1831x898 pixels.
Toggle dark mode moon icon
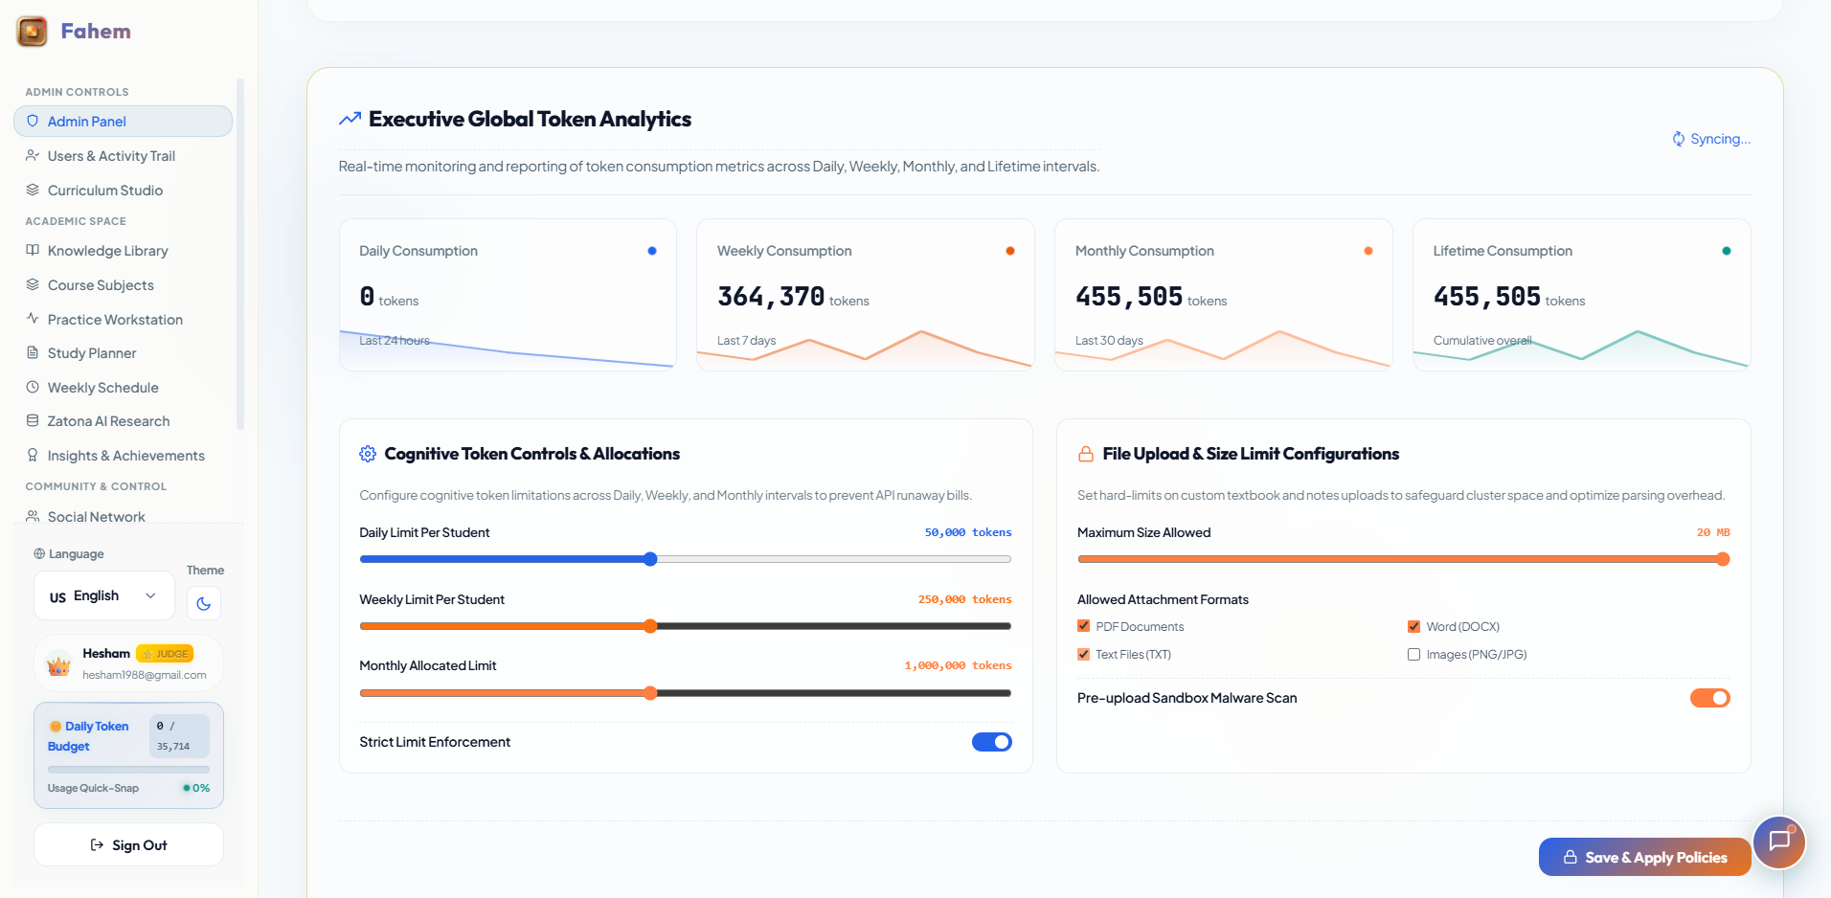(203, 603)
